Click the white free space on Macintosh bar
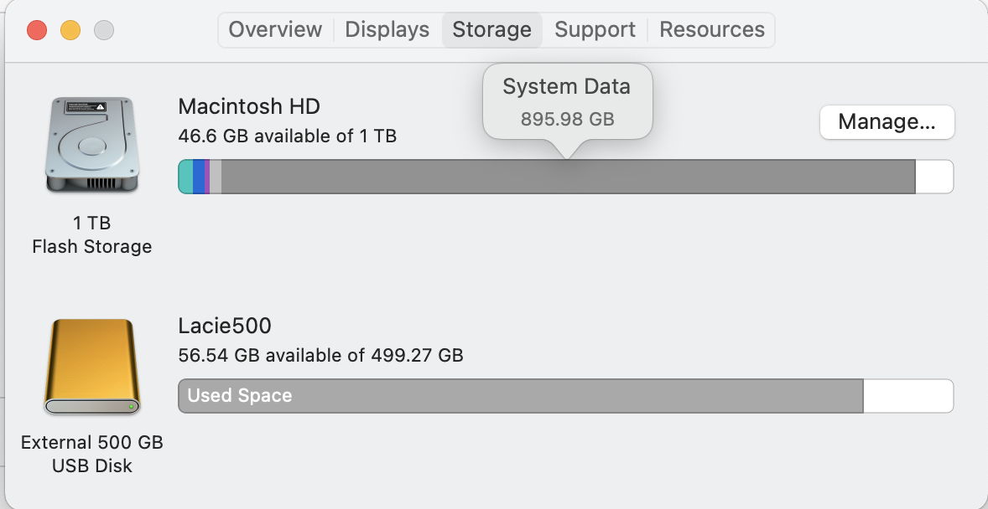This screenshot has height=509, width=988. click(933, 177)
